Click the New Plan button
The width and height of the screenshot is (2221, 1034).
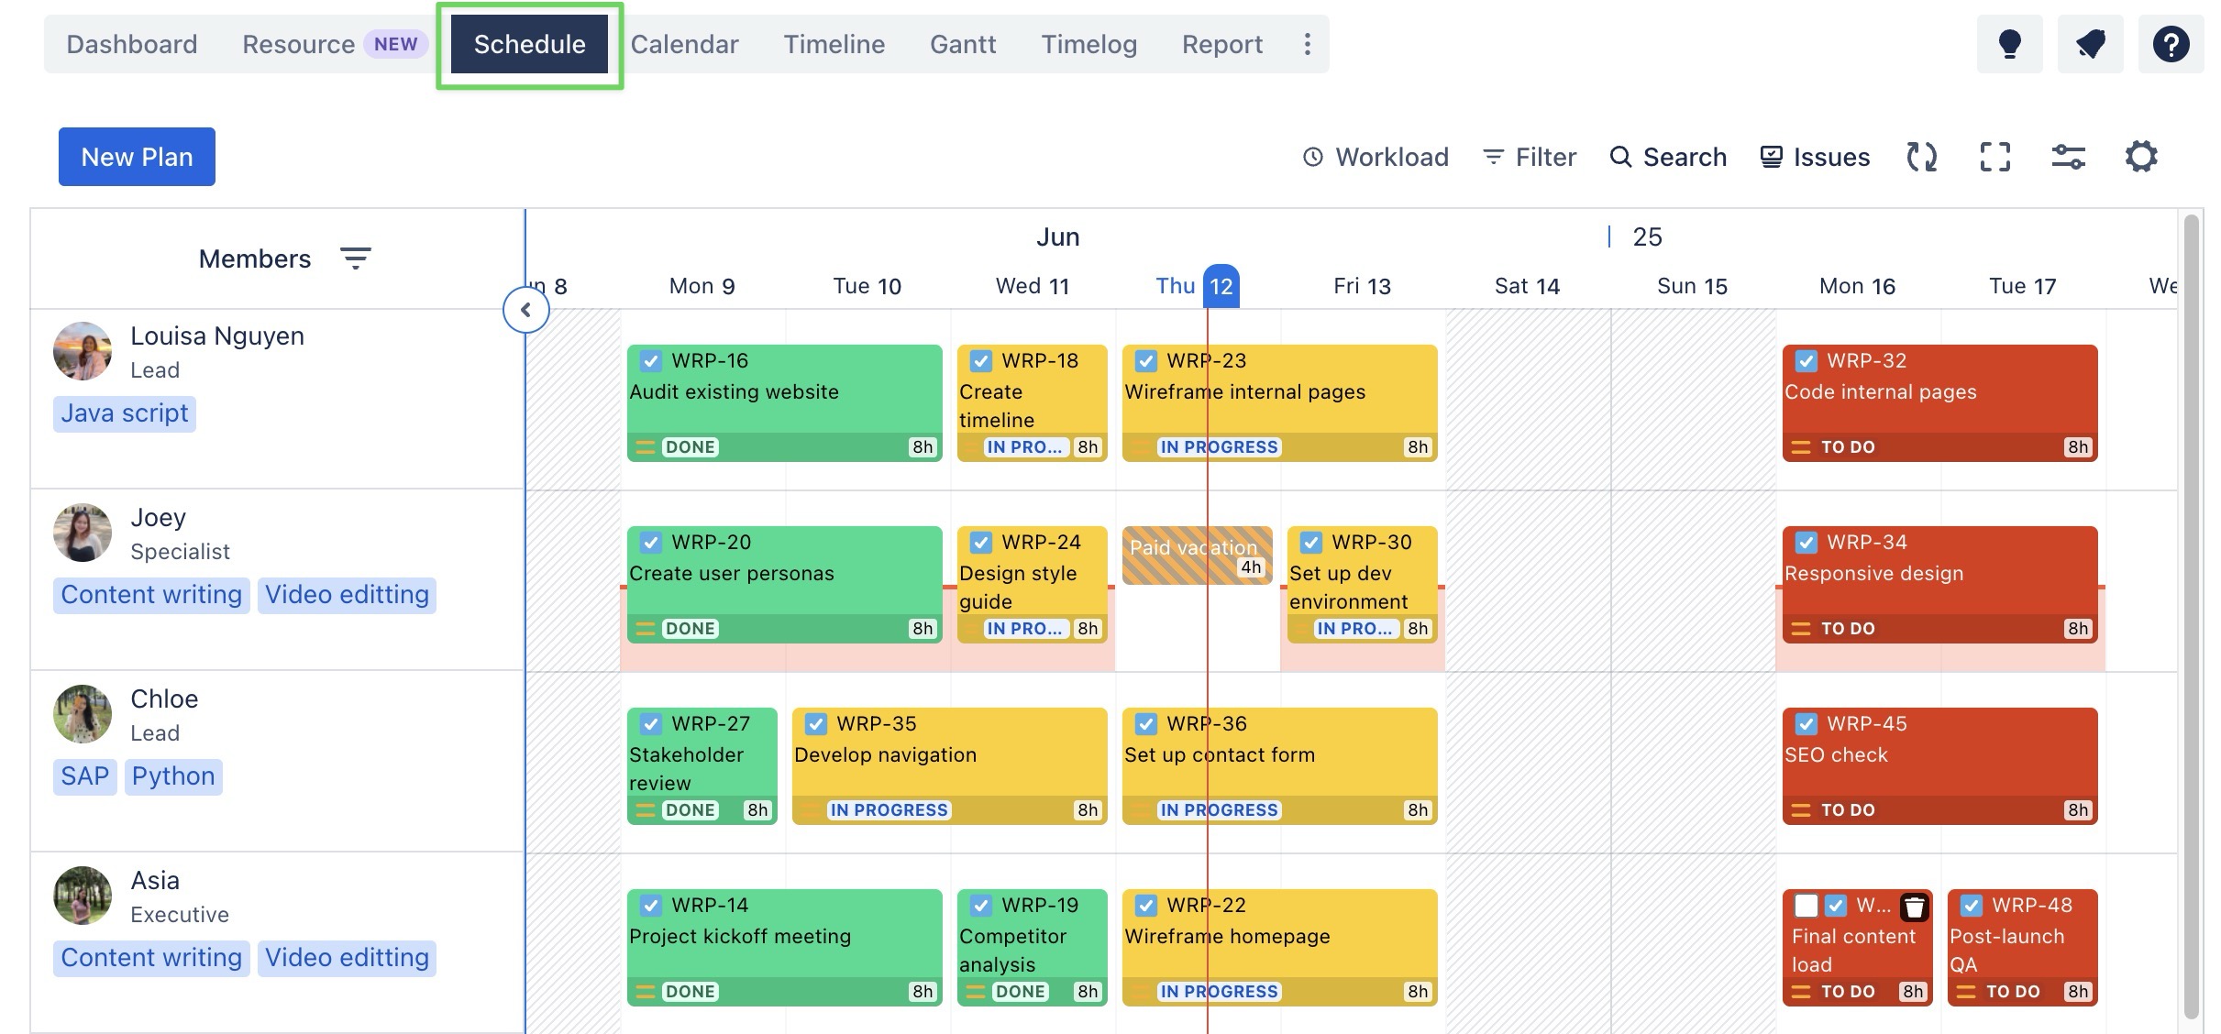tap(137, 157)
